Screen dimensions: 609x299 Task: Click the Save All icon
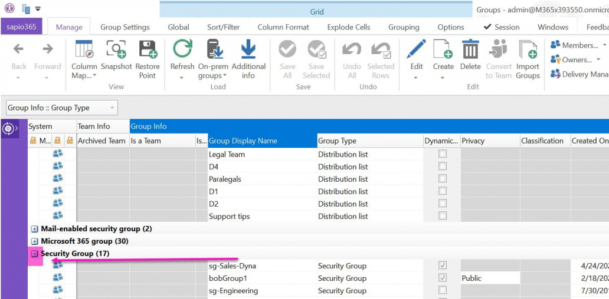click(287, 49)
